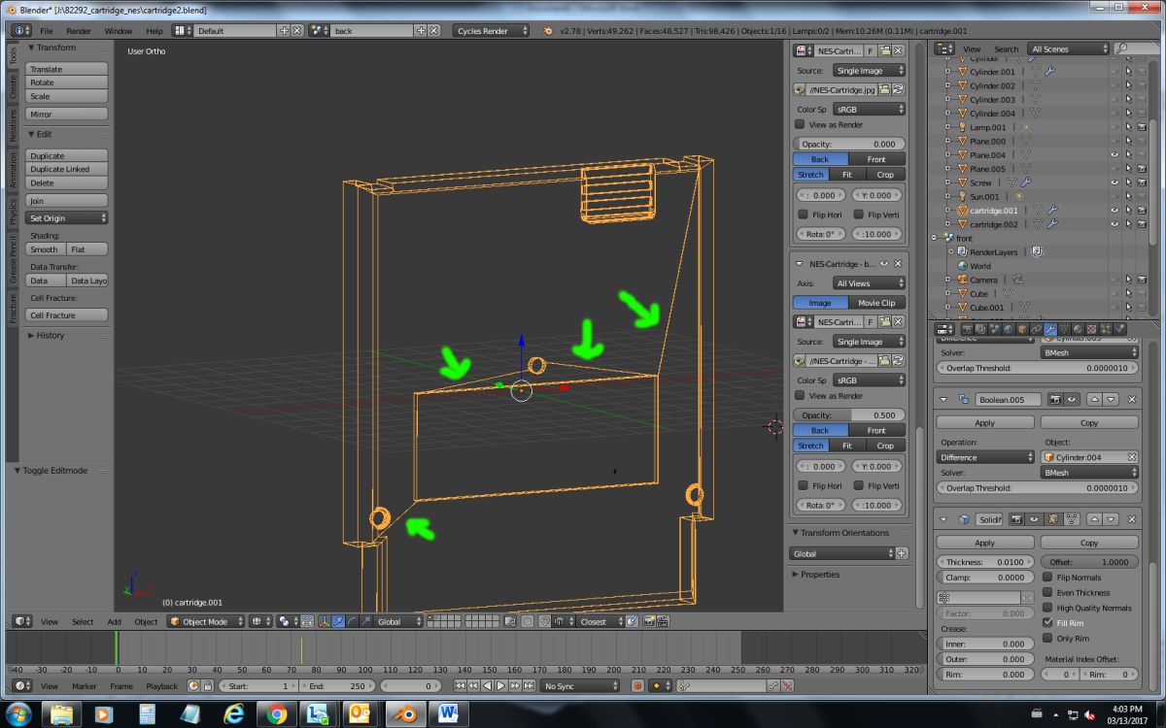Jump to timeline end frame button
The width and height of the screenshot is (1166, 728).
529,686
